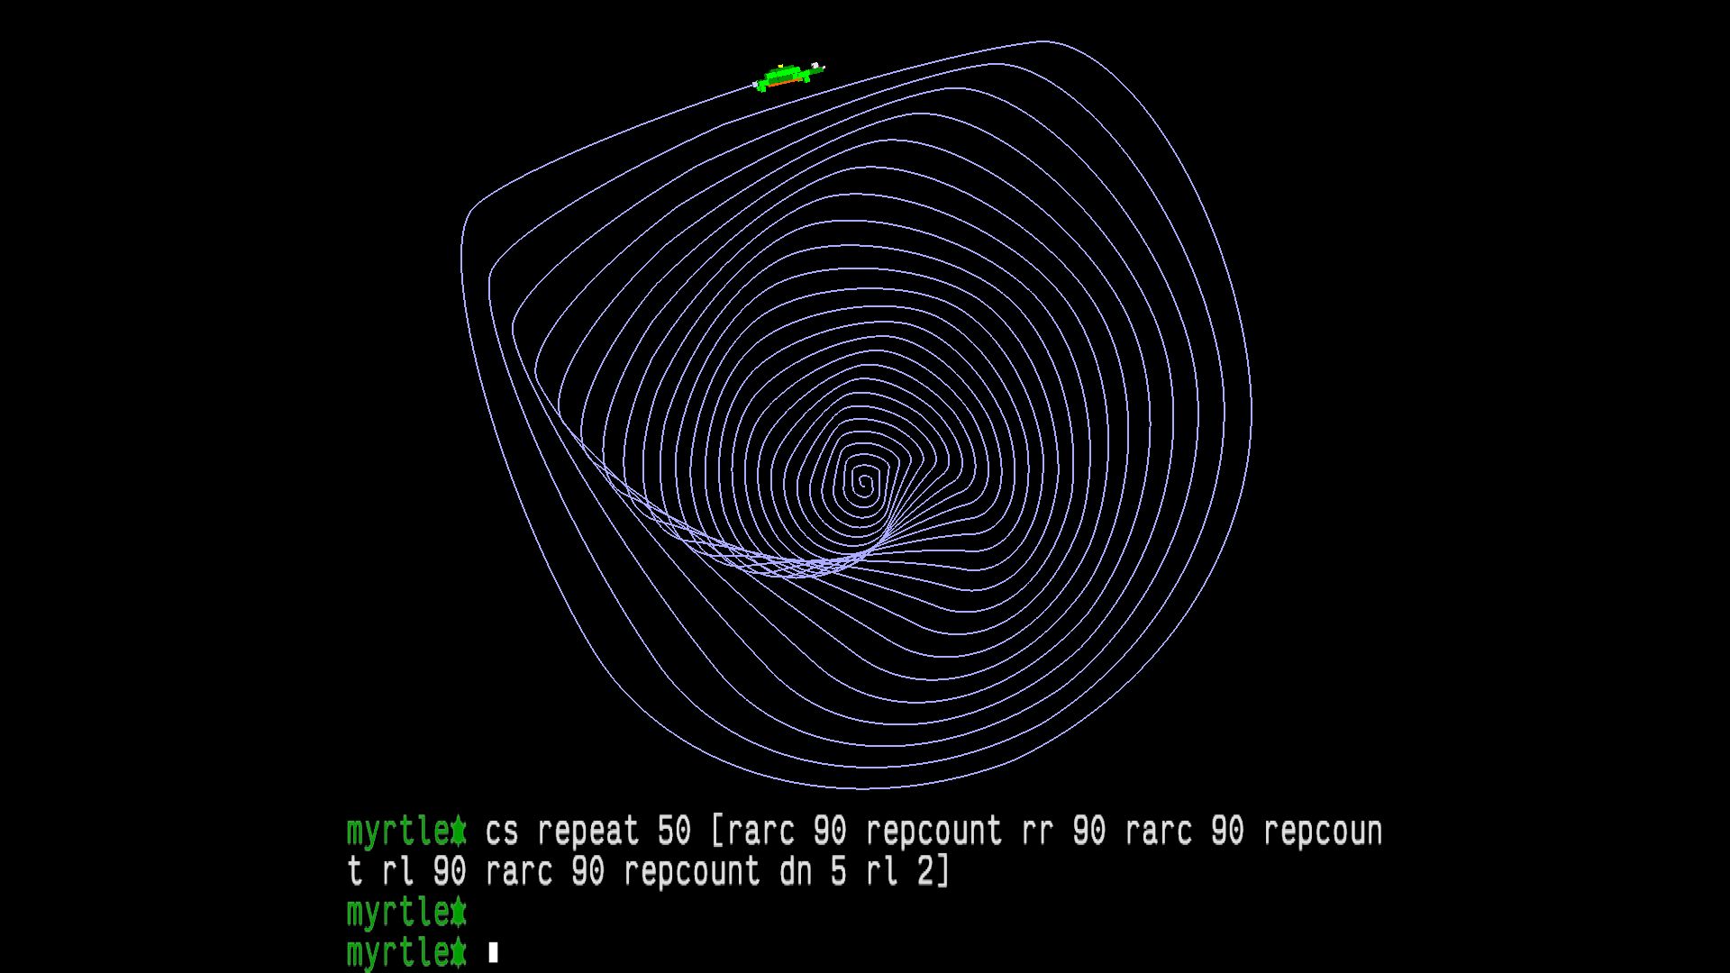Click the turtle glyph on the first prompt
The width and height of the screenshot is (1730, 973).
click(x=459, y=831)
